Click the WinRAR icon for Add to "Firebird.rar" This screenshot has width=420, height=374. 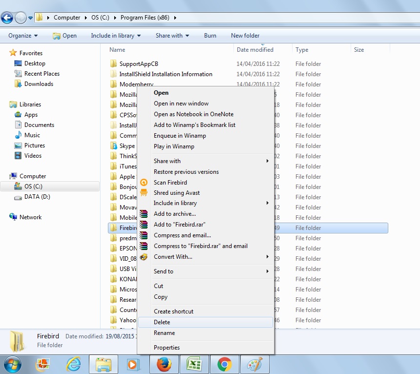(144, 224)
